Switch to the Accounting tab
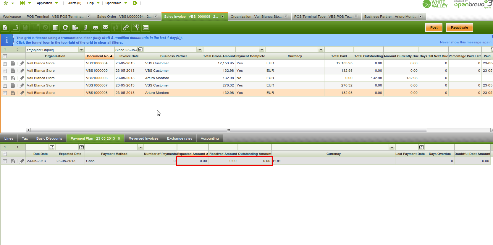 pyautogui.click(x=210, y=138)
